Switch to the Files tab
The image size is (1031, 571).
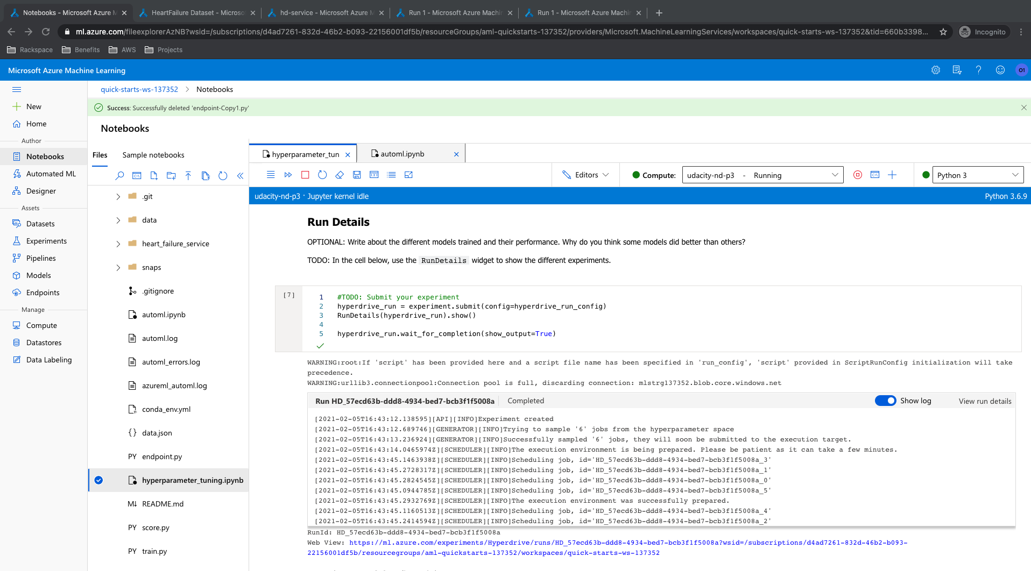(x=100, y=155)
